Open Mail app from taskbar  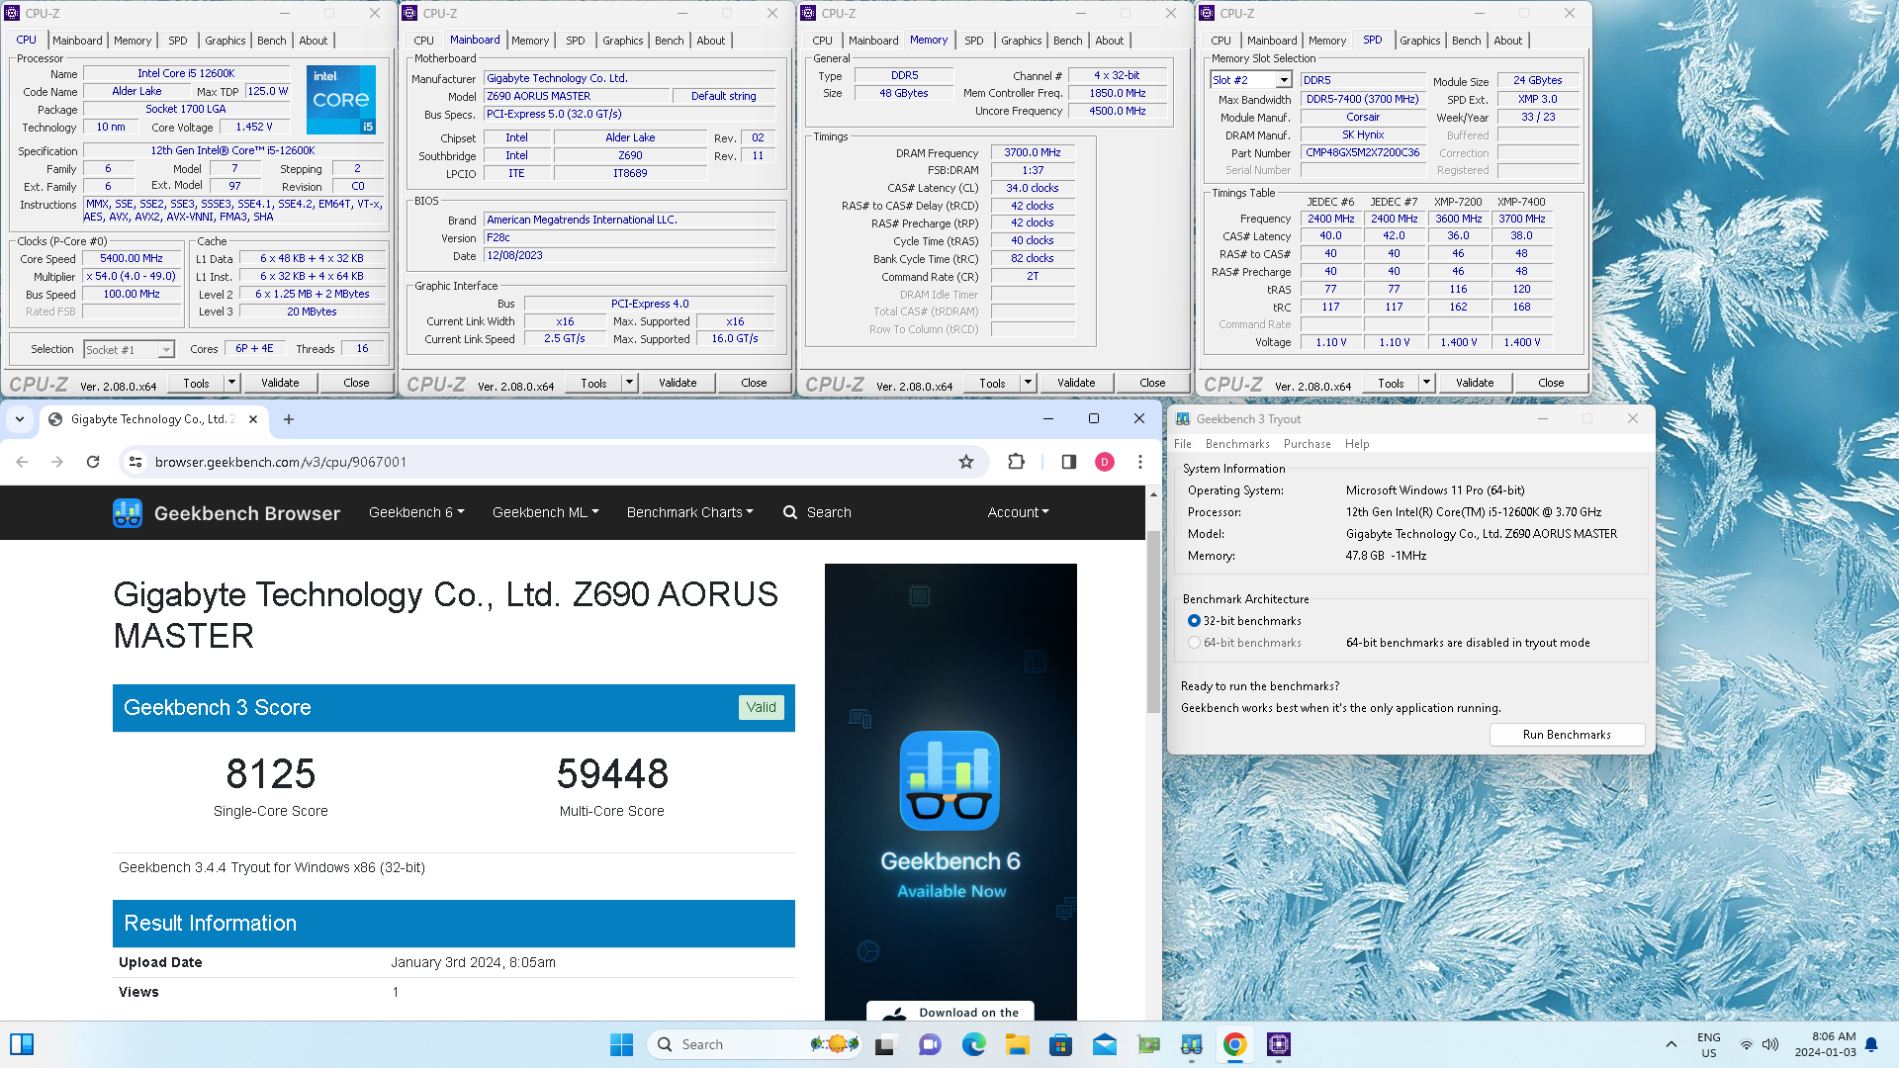coord(1105,1044)
